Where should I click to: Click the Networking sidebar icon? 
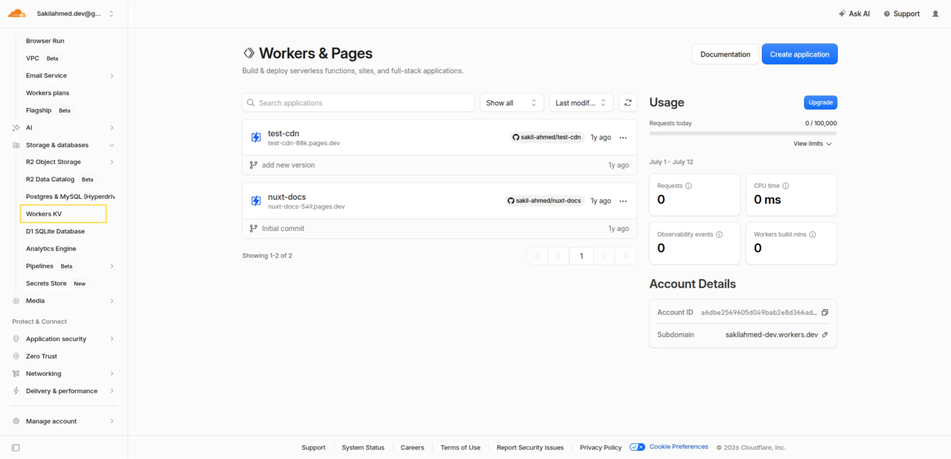tap(16, 374)
